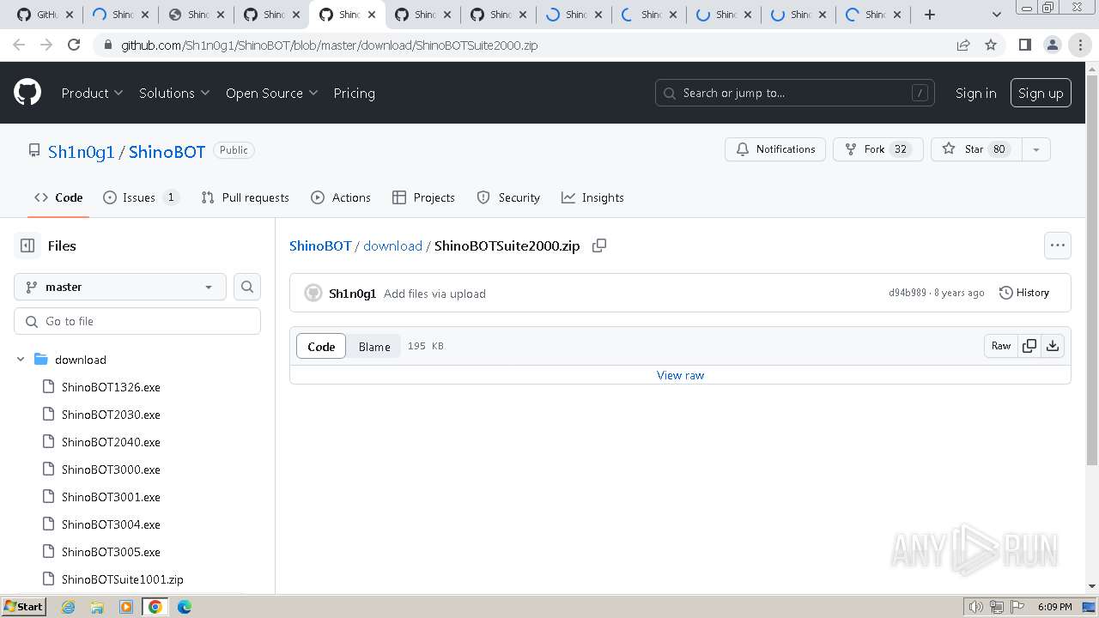Click the View raw link

(680, 375)
